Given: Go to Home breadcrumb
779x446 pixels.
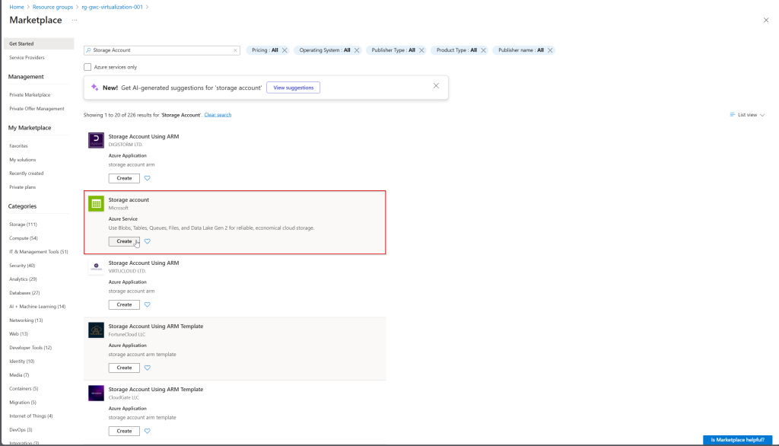Looking at the screenshot, I should pos(17,7).
